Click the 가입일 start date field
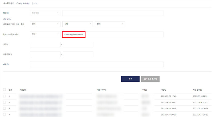 click(45, 44)
